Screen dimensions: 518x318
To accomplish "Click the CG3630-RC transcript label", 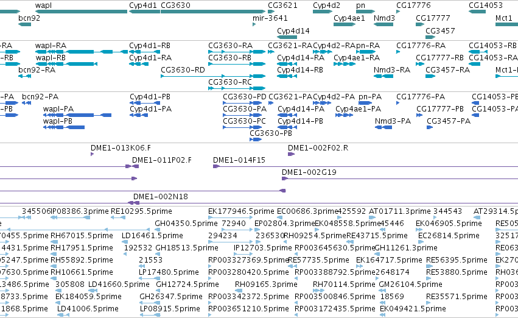I will pyautogui.click(x=230, y=82).
